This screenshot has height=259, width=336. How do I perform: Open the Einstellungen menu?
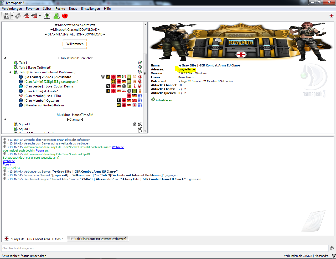tap(90, 9)
